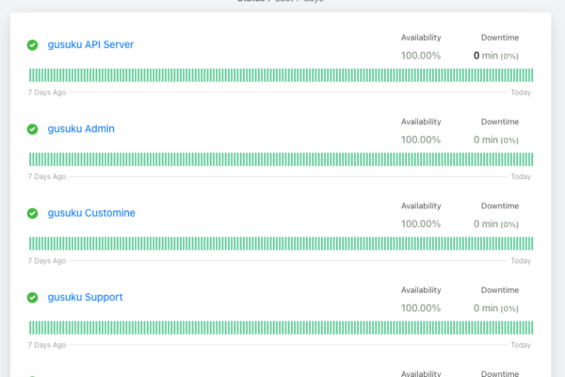Click the gusuku API Server uptime bar
The width and height of the screenshot is (565, 377).
click(x=281, y=75)
